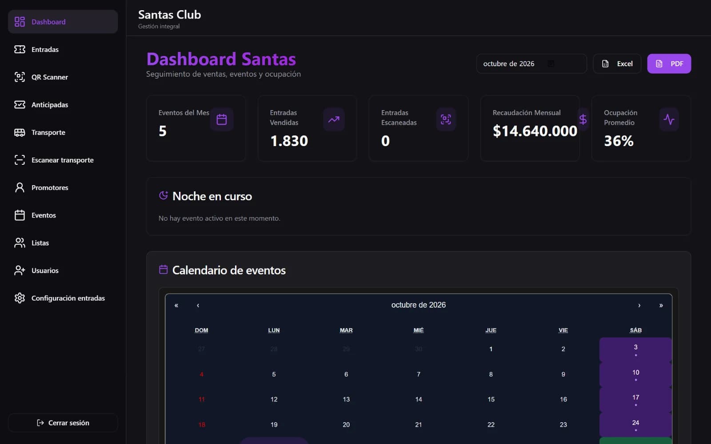
Task: Go to next month with › arrow
Action: 639,305
